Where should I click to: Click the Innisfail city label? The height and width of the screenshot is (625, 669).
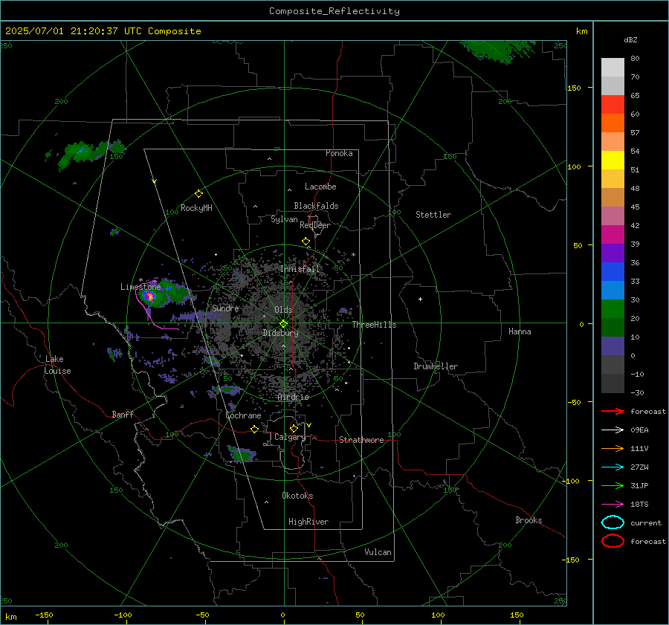pyautogui.click(x=300, y=269)
